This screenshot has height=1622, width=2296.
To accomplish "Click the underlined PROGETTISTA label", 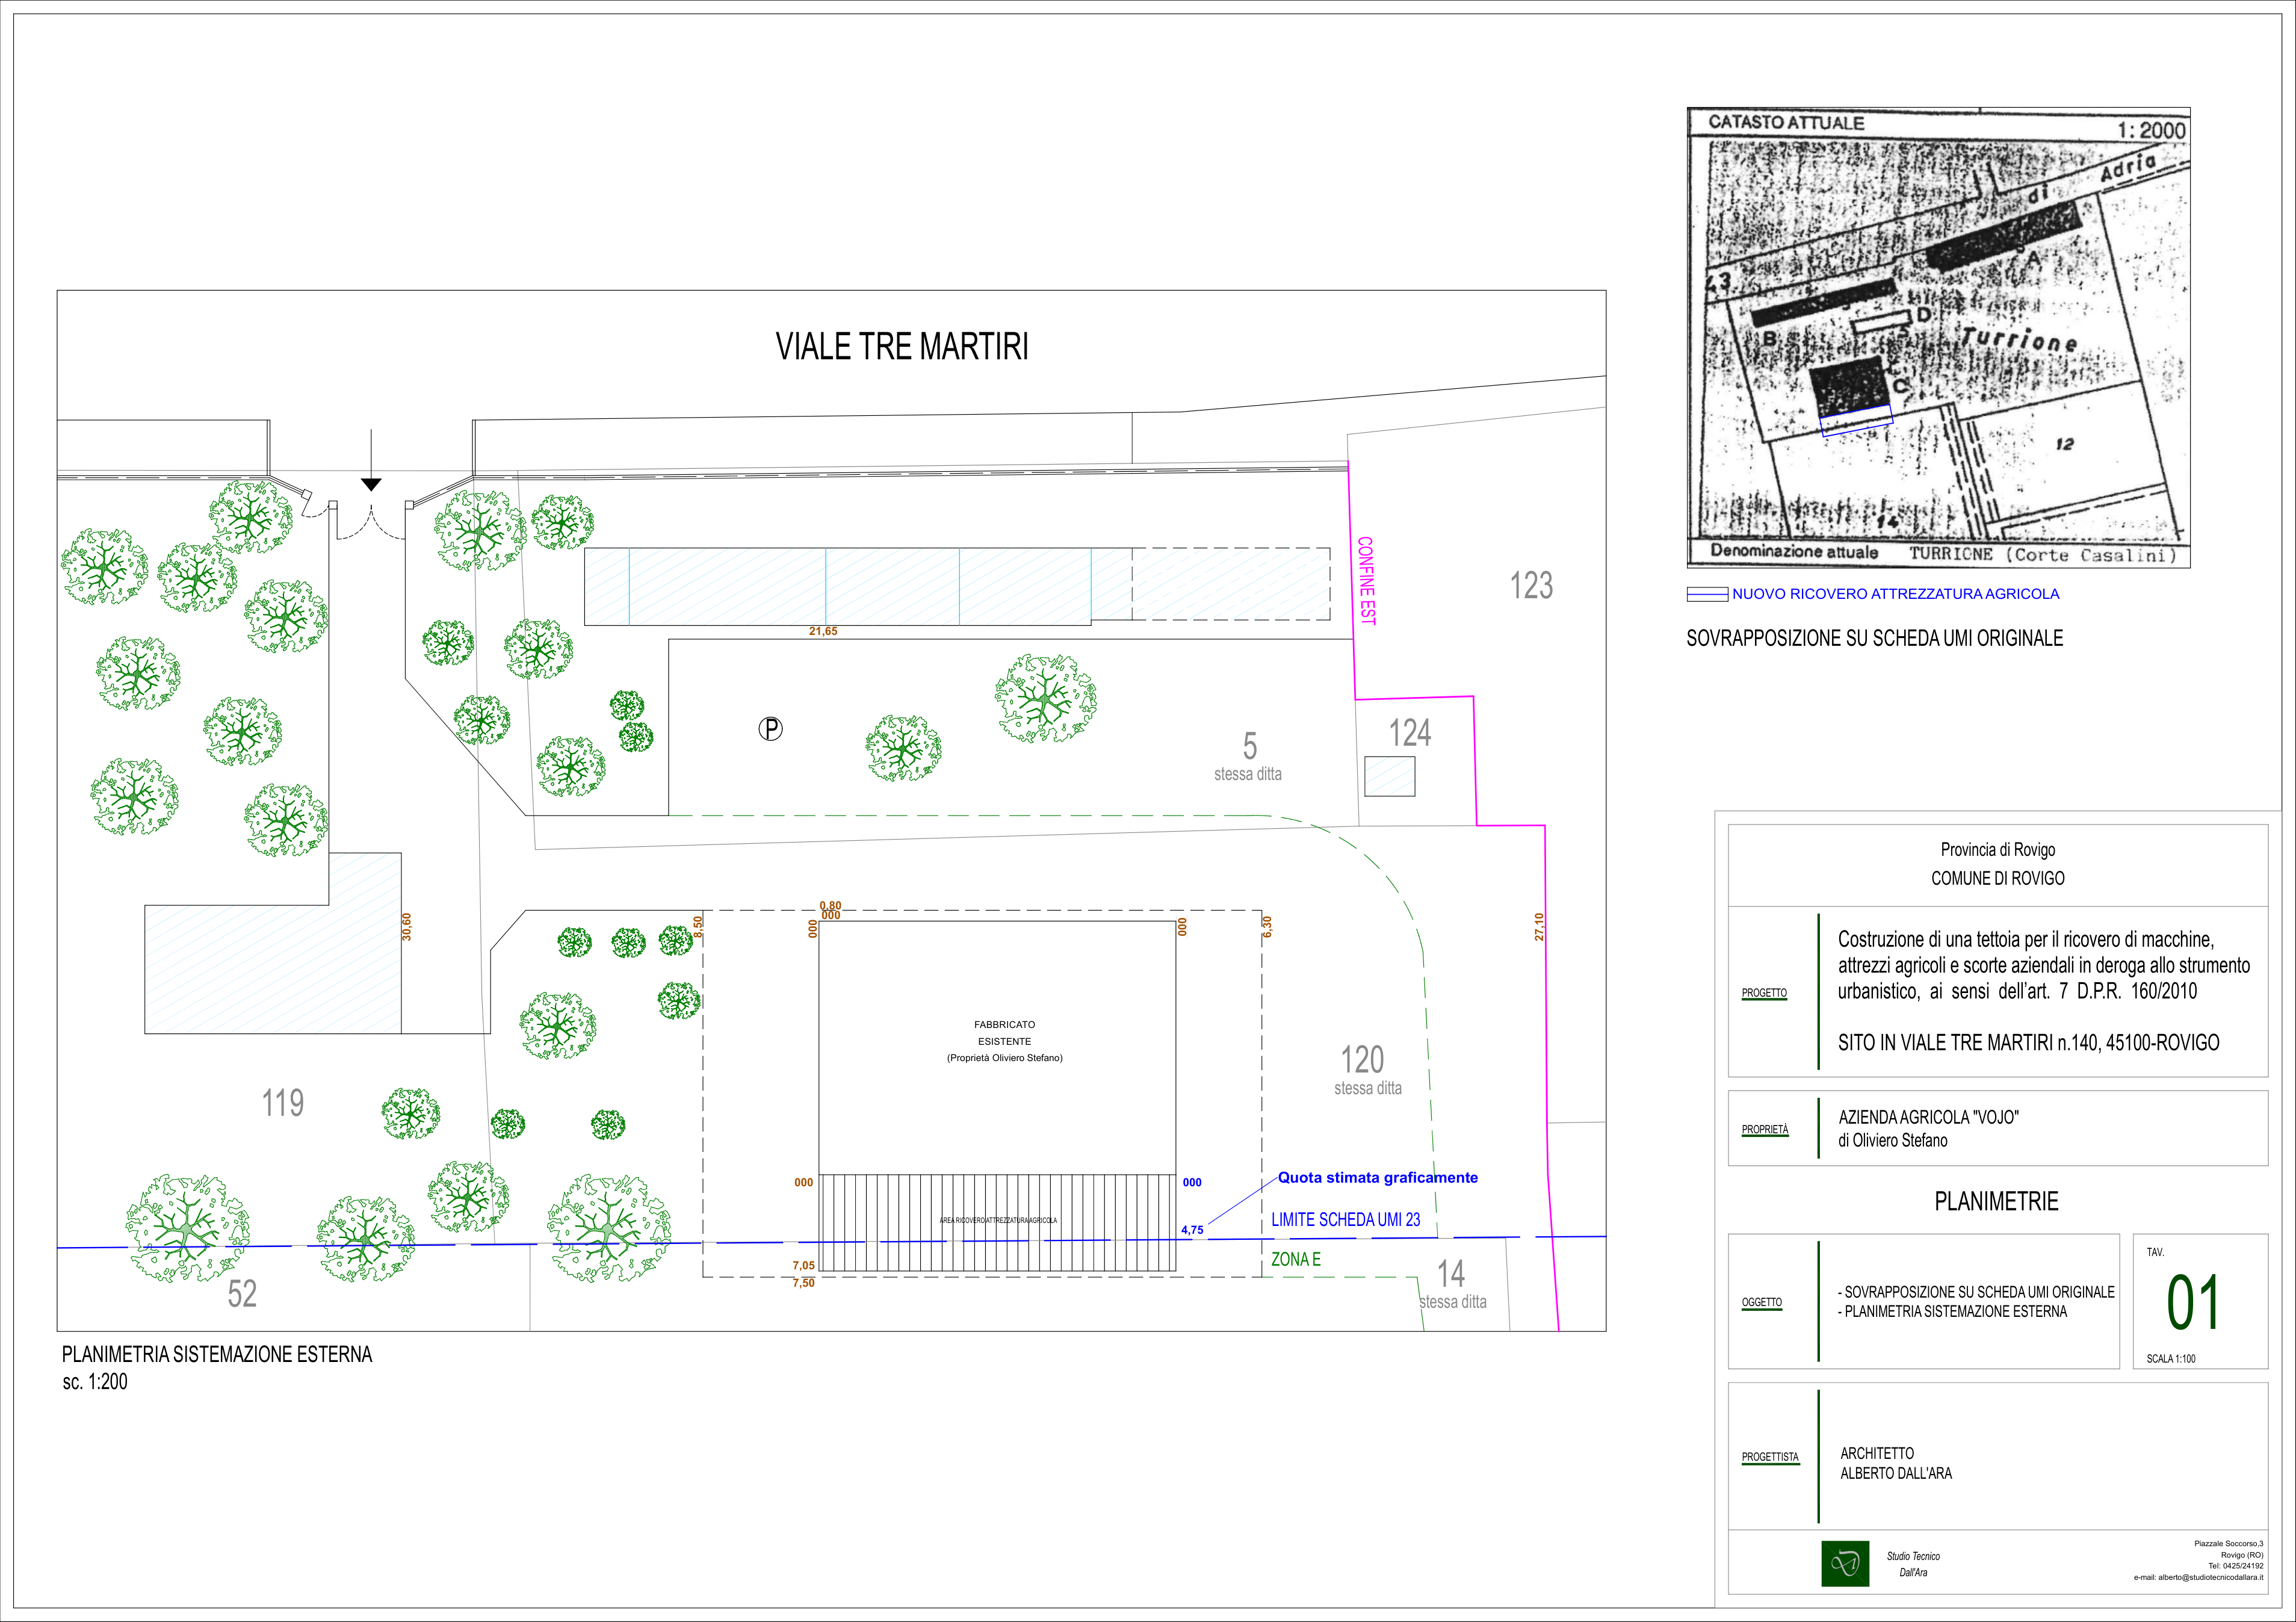I will pos(1770,1458).
